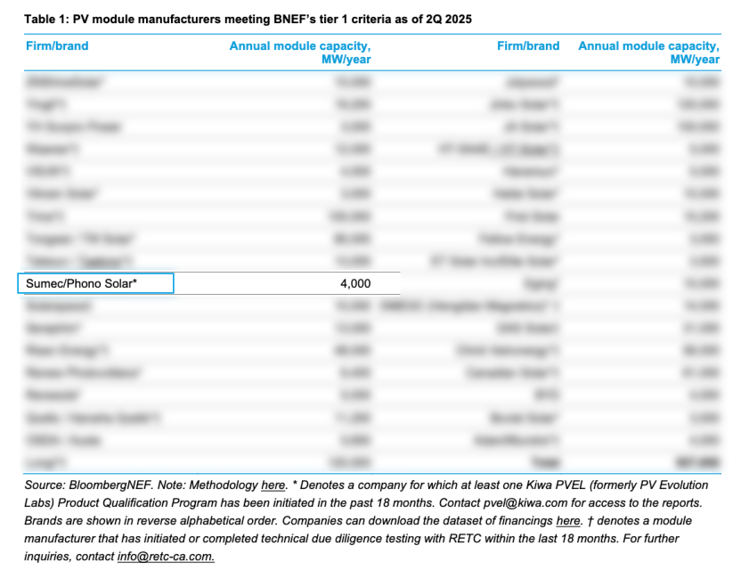This screenshot has width=741, height=570.
Task: Click the left-hand Firm/brand column header
Action: (57, 45)
